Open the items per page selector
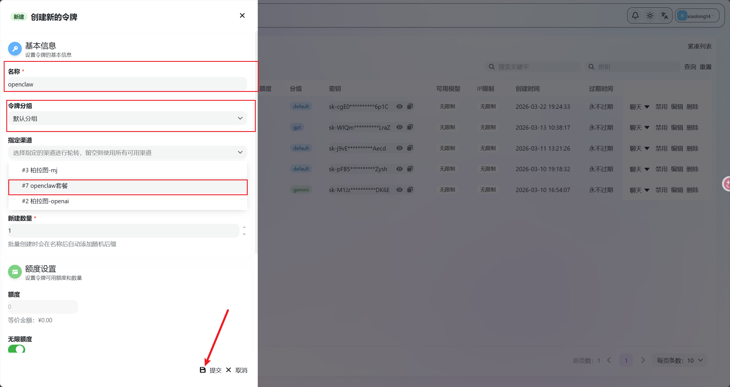Screen dimensions: 730x387 pyautogui.click(x=679, y=360)
